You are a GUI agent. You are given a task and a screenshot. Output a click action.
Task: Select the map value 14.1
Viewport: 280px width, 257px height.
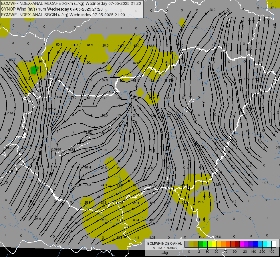(105, 98)
